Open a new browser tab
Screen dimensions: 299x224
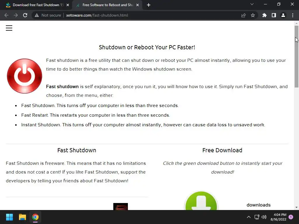click(x=149, y=5)
